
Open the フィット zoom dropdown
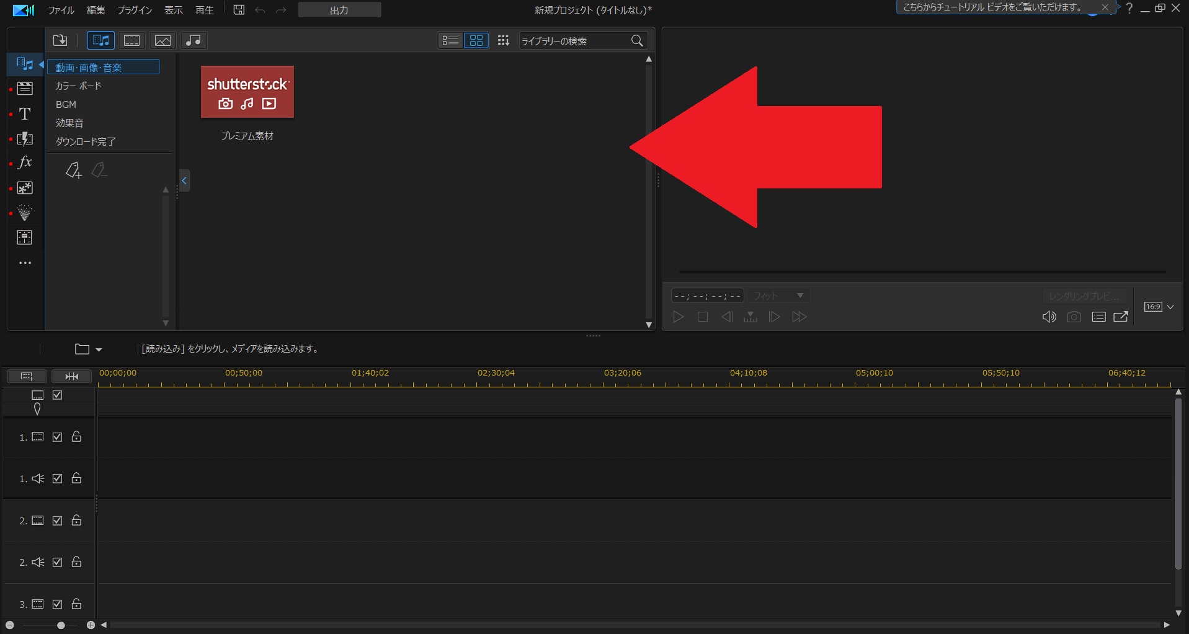778,296
